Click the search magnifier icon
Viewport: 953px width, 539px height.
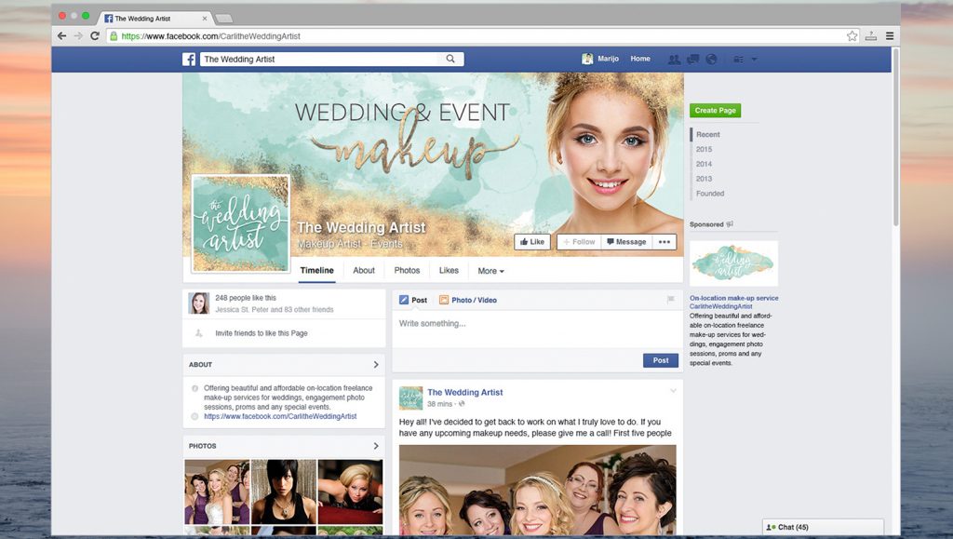pyautogui.click(x=450, y=59)
